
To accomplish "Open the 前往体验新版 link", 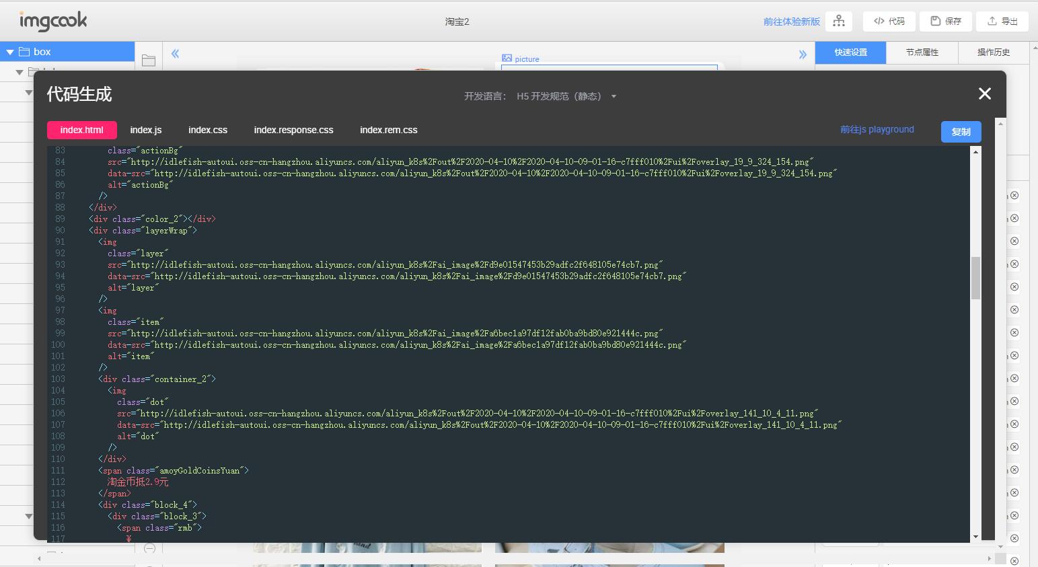I will tap(791, 22).
